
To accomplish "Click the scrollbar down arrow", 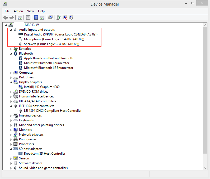I will click(x=205, y=168).
